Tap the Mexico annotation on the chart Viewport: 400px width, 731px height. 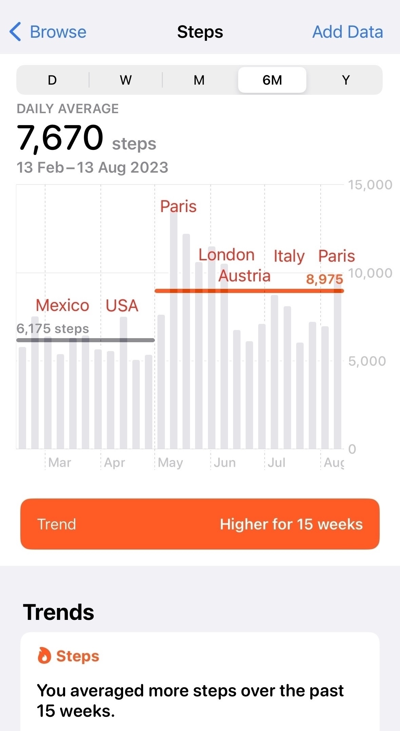(x=62, y=305)
